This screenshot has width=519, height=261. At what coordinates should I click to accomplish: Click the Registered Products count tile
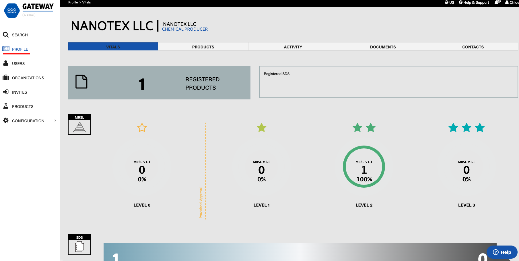(159, 83)
